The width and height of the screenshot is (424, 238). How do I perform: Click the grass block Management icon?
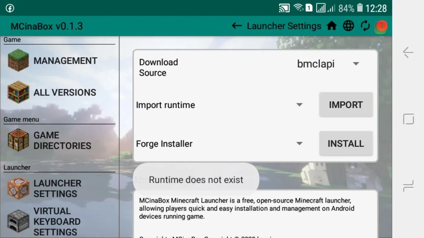pyautogui.click(x=18, y=60)
